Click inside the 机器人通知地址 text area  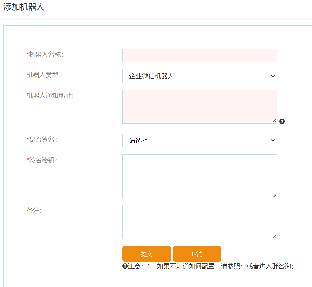click(199, 106)
